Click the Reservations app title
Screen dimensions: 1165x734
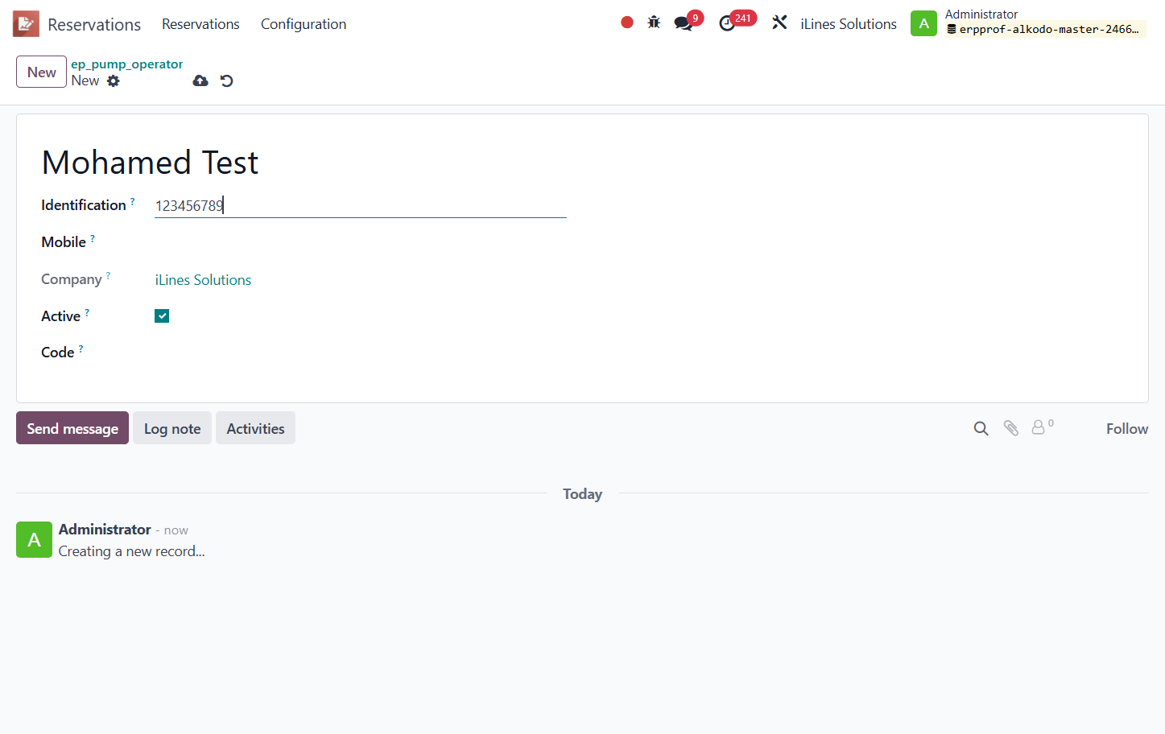pyautogui.click(x=94, y=24)
